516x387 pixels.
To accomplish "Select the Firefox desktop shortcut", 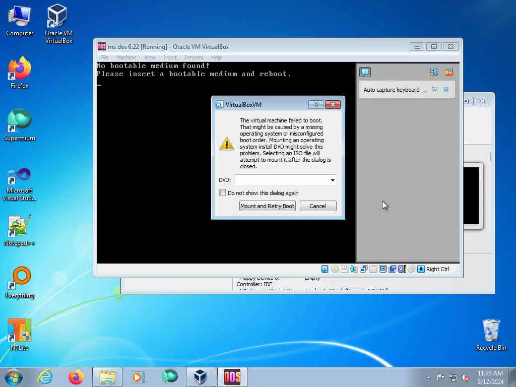I will pyautogui.click(x=20, y=73).
